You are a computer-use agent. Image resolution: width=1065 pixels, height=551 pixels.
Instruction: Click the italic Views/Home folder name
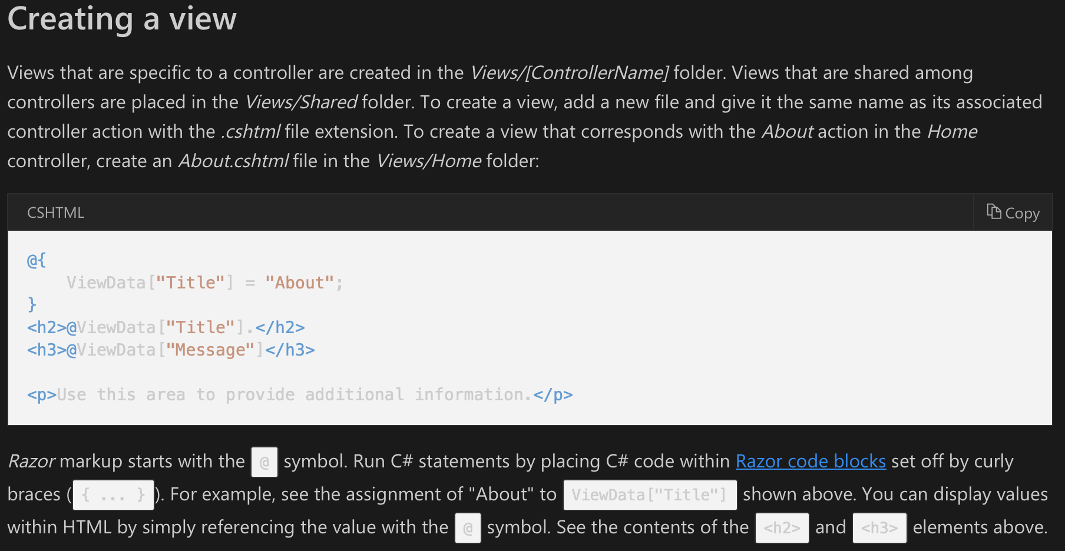tap(429, 161)
